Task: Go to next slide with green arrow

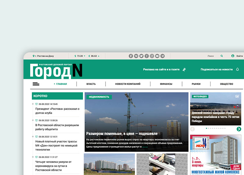Action: click(239, 129)
